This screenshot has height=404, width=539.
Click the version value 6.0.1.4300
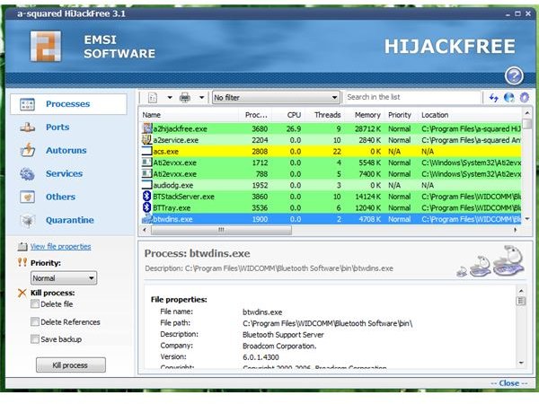pyautogui.click(x=261, y=357)
